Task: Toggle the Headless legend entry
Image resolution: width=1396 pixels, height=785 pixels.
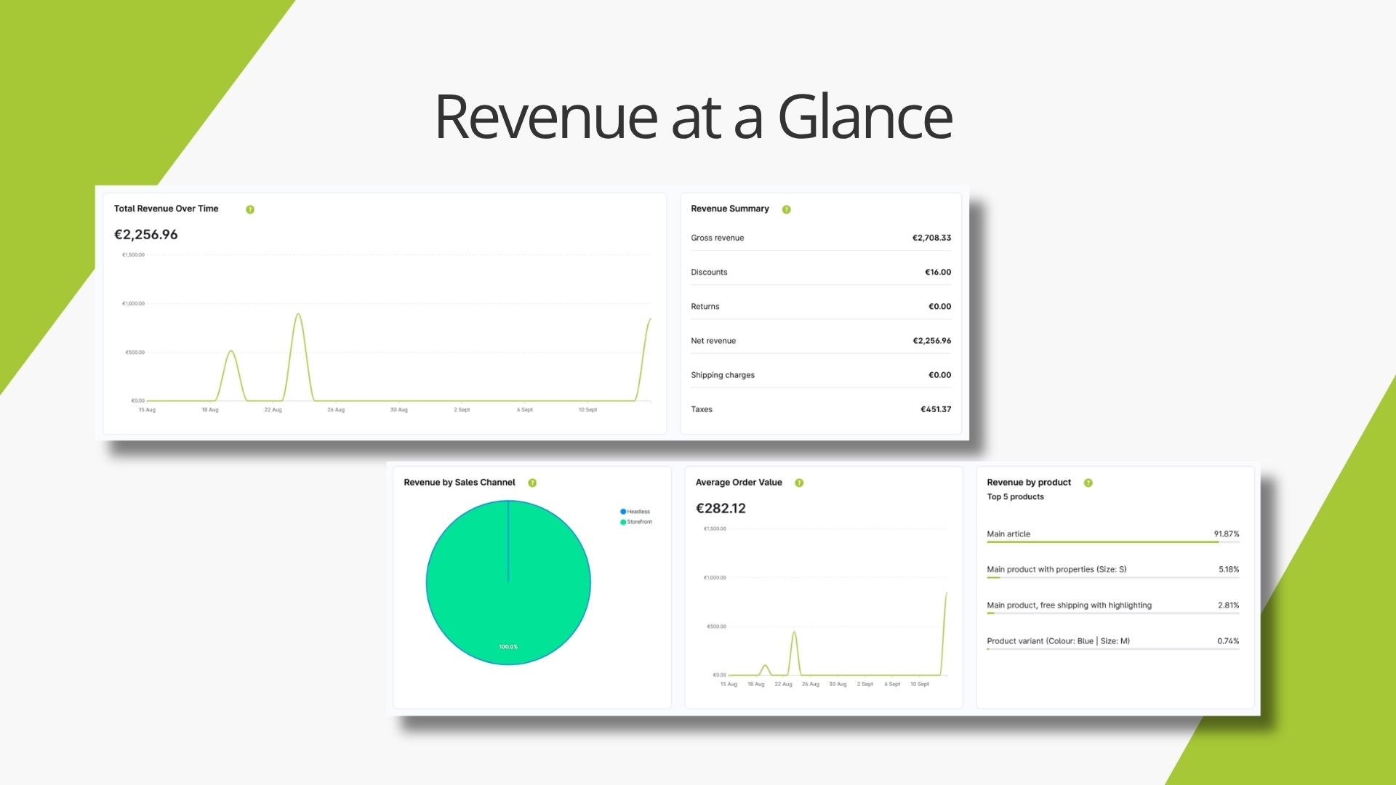Action: (635, 512)
